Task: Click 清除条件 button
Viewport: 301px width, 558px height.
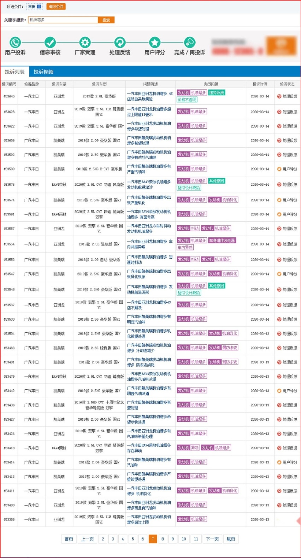Action: 56,6
